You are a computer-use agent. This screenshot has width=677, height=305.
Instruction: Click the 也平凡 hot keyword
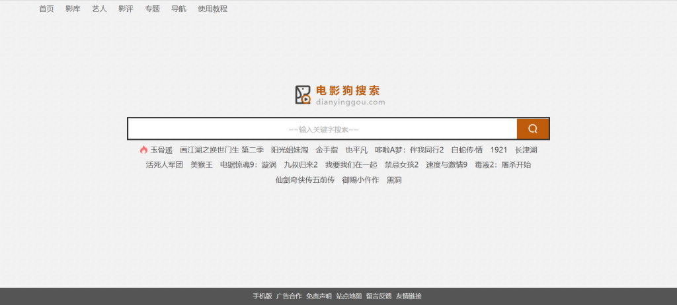[356, 150]
